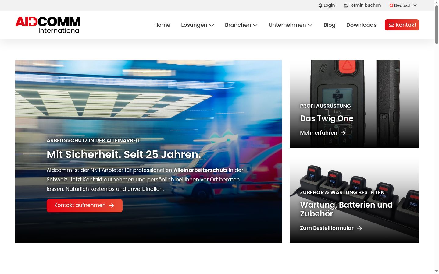The width and height of the screenshot is (439, 274).
Task: Expand the Branchen menu chevron
Action: (255, 25)
